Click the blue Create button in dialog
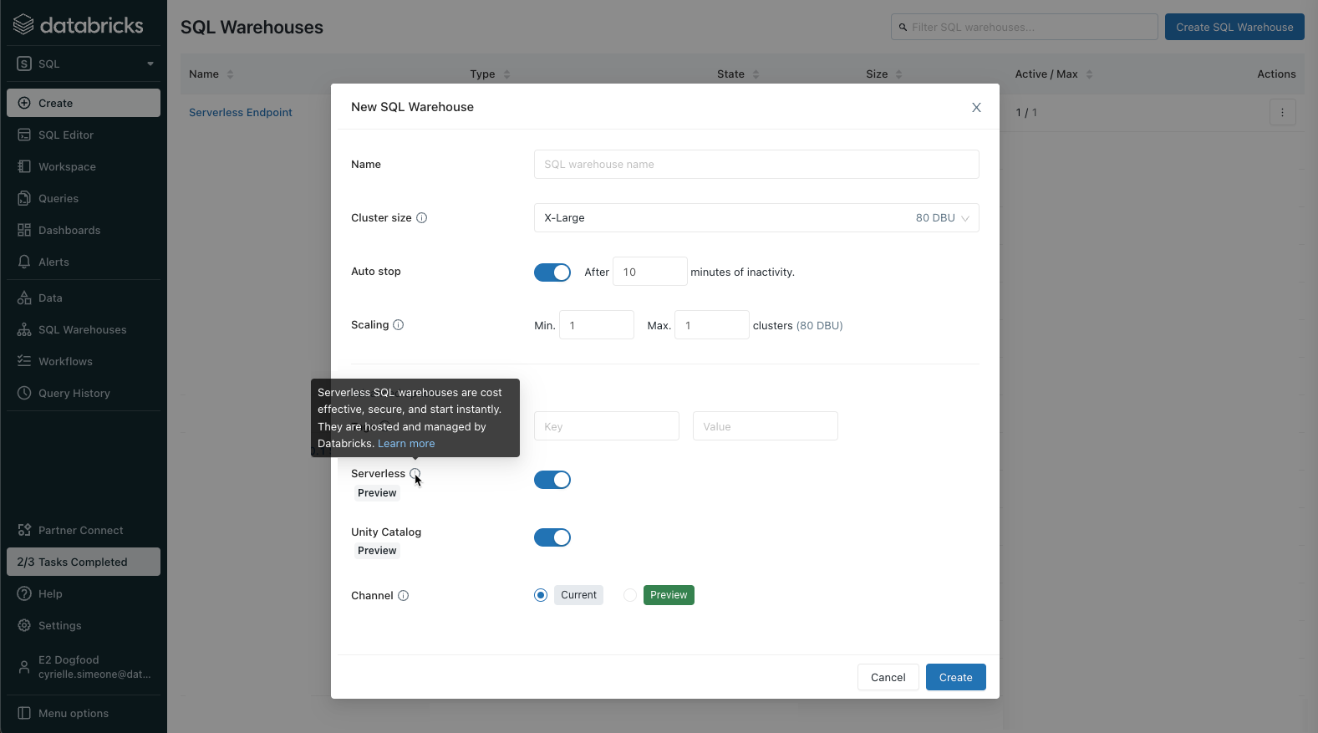This screenshot has width=1318, height=733. point(955,677)
